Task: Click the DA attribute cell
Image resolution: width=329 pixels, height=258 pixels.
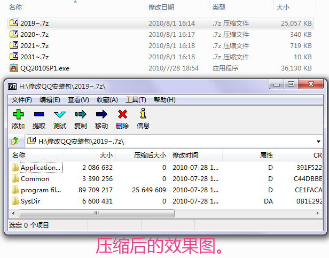Action: [268, 201]
